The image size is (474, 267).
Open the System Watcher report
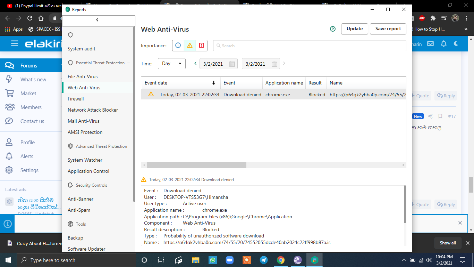[x=85, y=160]
